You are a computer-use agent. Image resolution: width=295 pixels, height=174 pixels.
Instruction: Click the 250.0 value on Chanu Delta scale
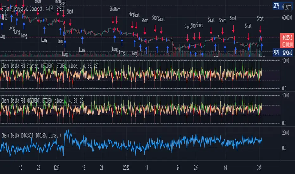tap(287, 133)
